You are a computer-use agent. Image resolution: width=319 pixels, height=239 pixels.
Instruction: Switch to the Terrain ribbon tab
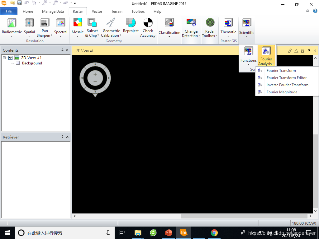(x=117, y=12)
